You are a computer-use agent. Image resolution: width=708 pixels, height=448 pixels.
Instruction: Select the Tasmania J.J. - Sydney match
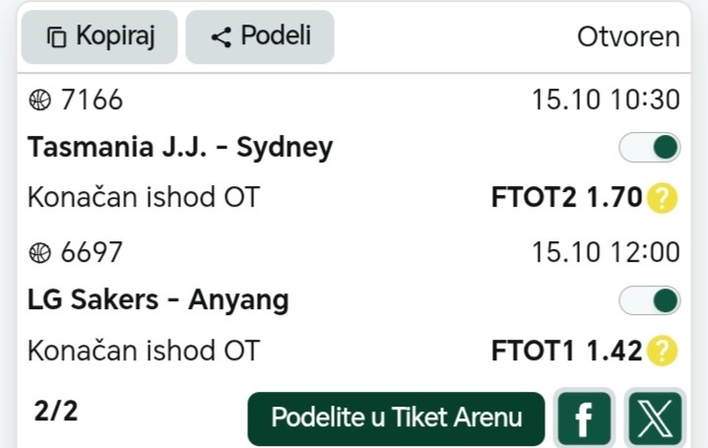pos(180,148)
